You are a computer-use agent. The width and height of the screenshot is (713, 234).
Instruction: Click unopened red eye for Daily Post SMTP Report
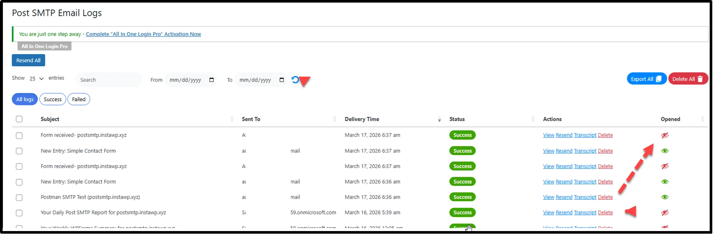[x=665, y=213]
